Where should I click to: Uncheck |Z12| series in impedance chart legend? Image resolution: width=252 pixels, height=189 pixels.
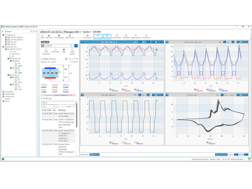tap(207, 89)
